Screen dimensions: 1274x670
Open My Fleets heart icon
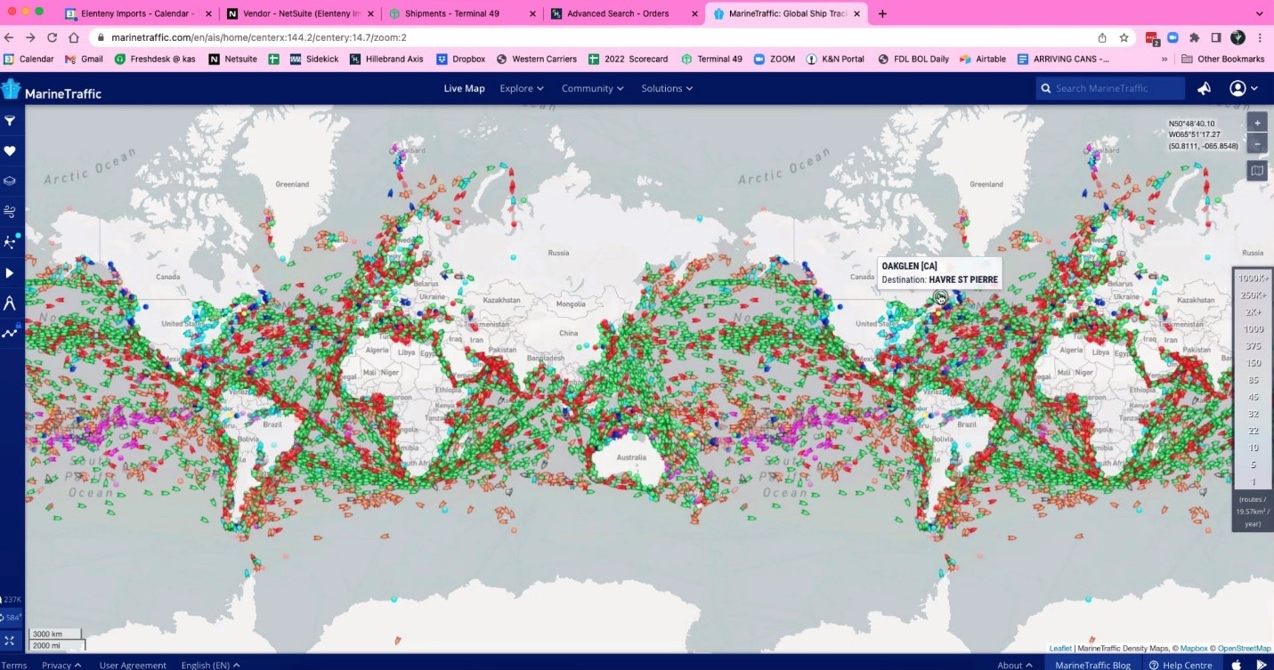(x=10, y=151)
